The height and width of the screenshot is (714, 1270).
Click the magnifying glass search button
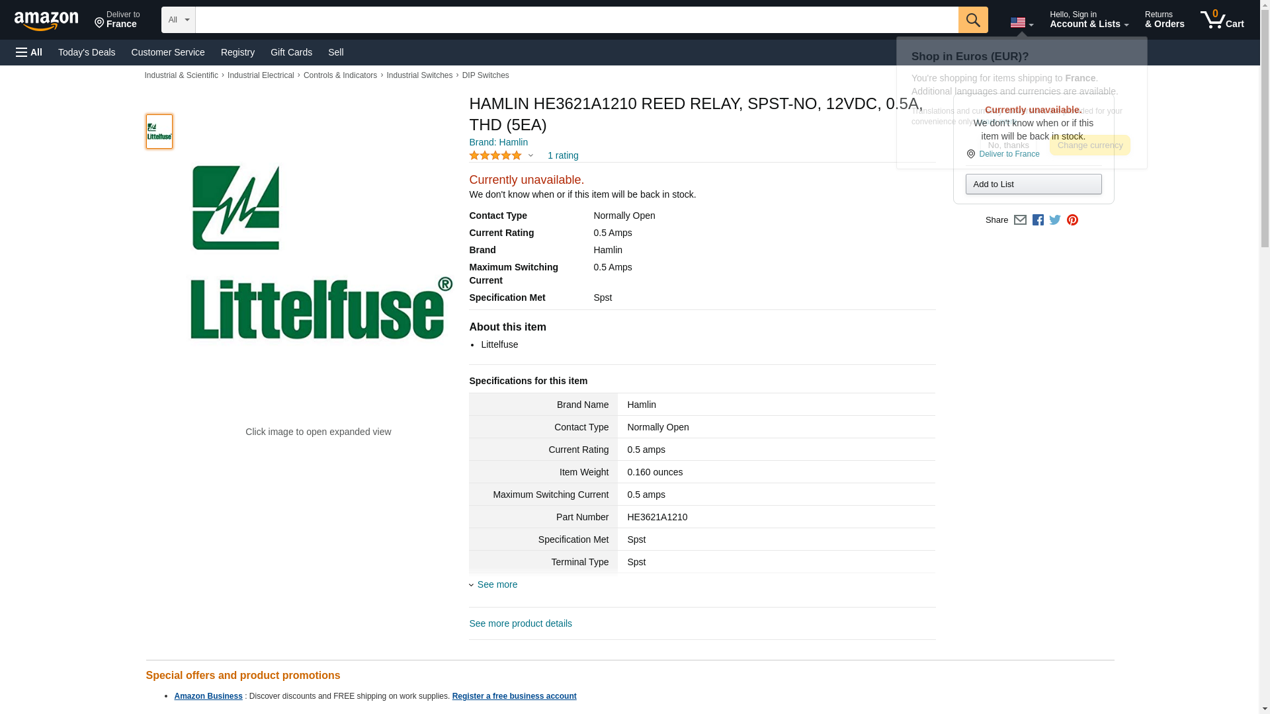(972, 20)
